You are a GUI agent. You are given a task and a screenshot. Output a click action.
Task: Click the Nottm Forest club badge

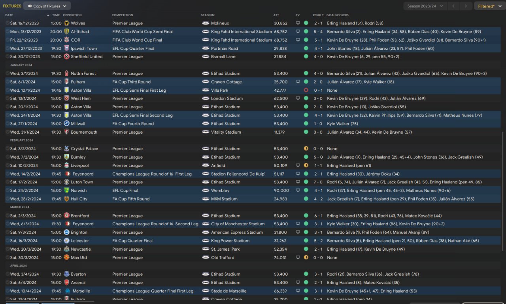coord(66,74)
